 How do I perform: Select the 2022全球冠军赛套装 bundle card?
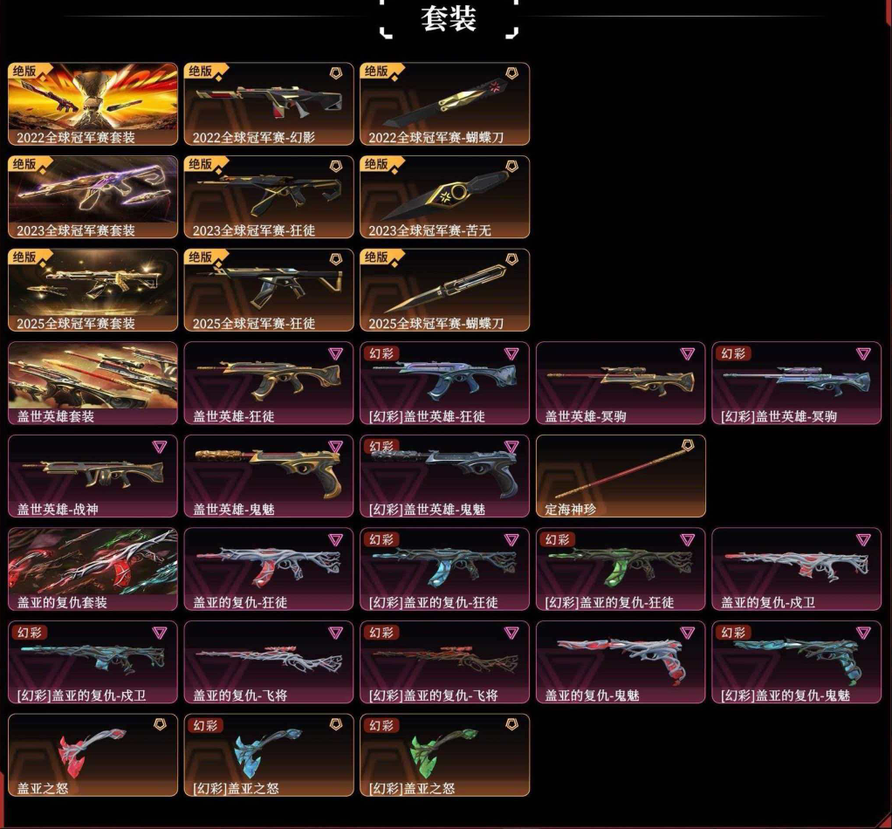[93, 104]
